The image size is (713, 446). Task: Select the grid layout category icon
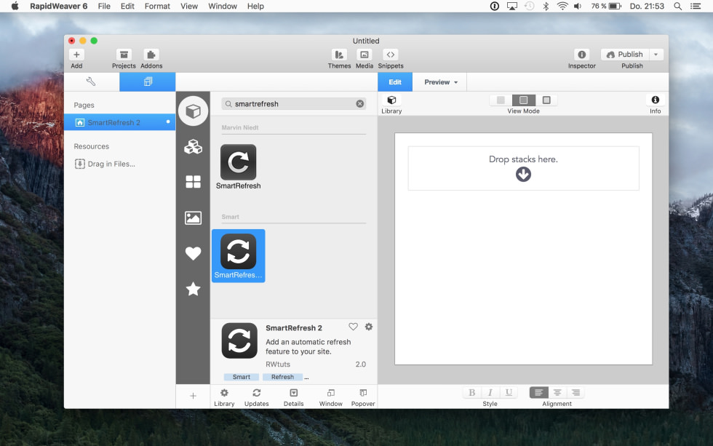(194, 182)
